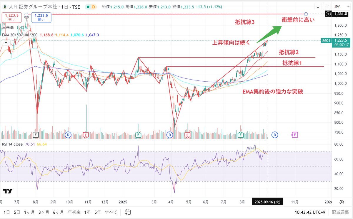Click the gray E earnings marker near August 2024
Screen dimensions: 353x219
[36, 135]
